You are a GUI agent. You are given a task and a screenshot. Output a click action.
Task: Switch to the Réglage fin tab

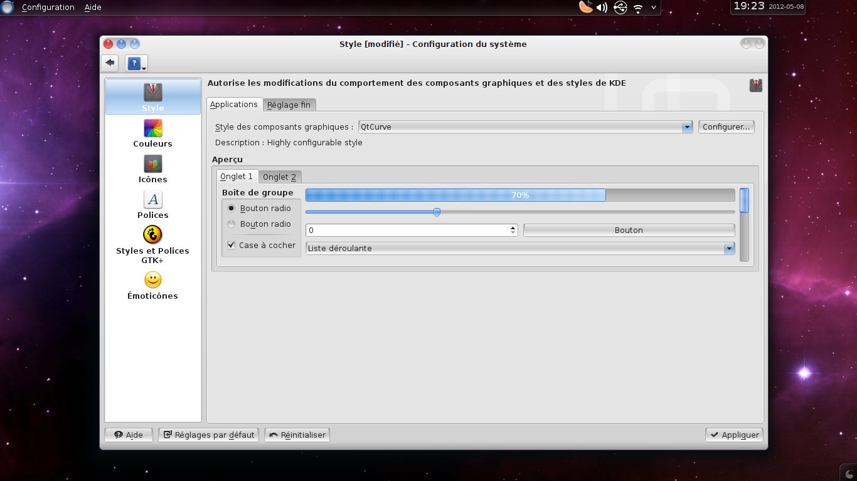tap(289, 105)
